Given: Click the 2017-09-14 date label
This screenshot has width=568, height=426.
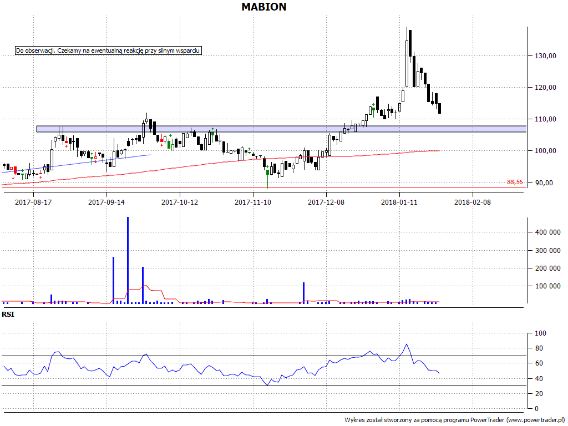Looking at the screenshot, I should tap(106, 202).
